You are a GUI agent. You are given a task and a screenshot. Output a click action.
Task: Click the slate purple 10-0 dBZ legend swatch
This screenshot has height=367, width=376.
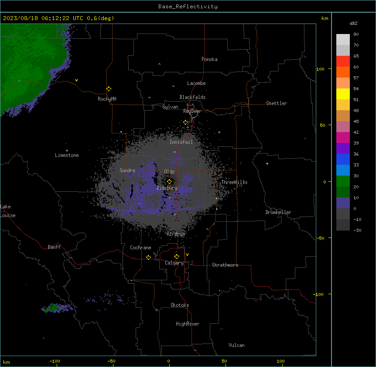tap(343, 203)
